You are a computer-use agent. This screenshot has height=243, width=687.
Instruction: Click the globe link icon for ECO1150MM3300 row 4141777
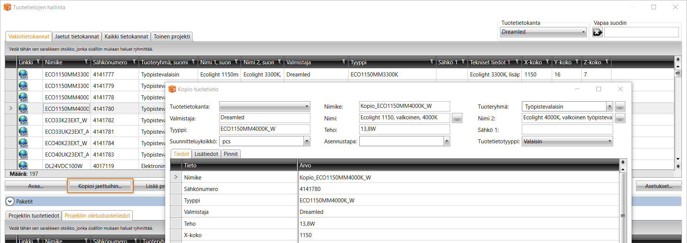23,74
